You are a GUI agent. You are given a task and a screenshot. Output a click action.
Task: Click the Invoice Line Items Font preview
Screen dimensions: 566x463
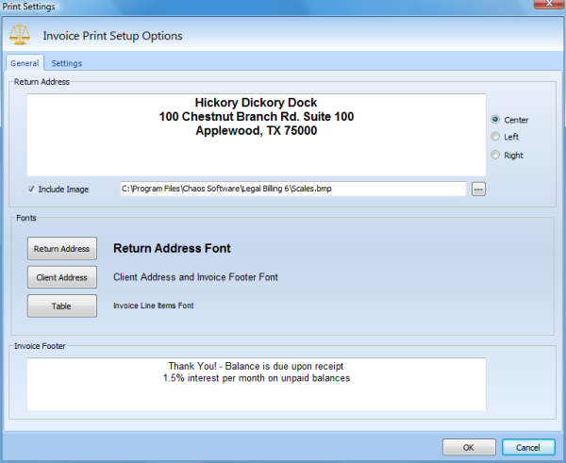[x=160, y=306]
